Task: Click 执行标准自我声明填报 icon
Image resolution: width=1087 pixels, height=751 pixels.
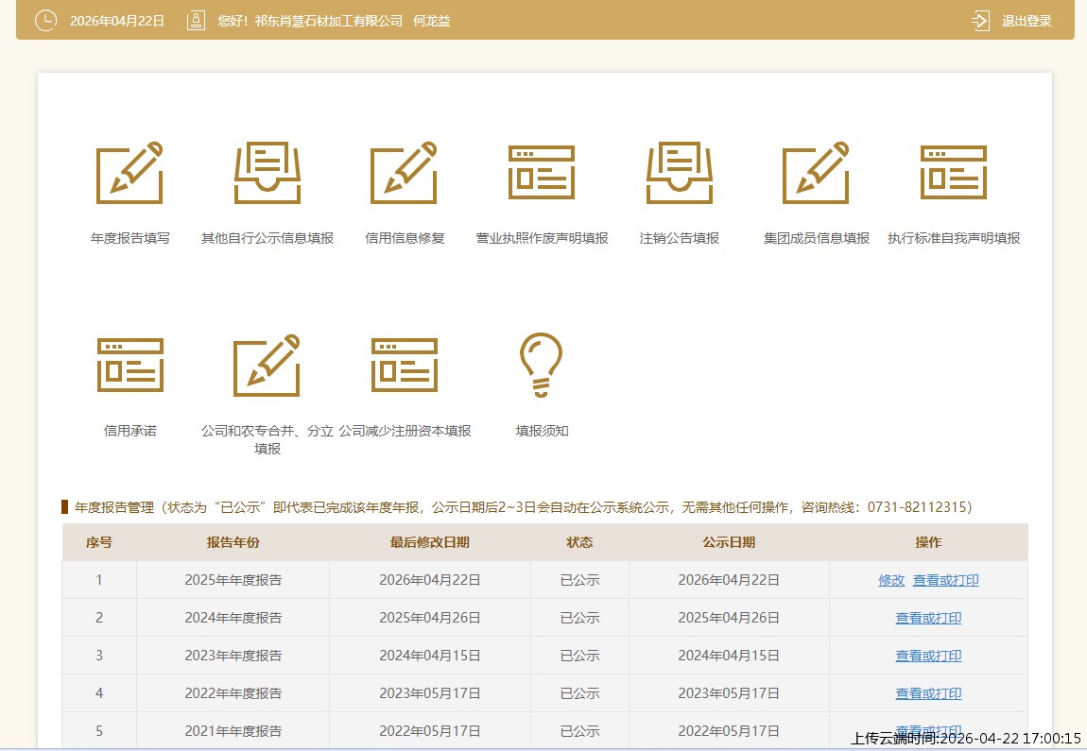Action: [x=954, y=174]
